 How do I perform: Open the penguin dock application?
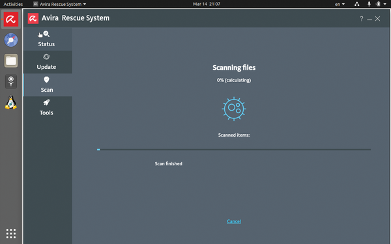pyautogui.click(x=11, y=102)
